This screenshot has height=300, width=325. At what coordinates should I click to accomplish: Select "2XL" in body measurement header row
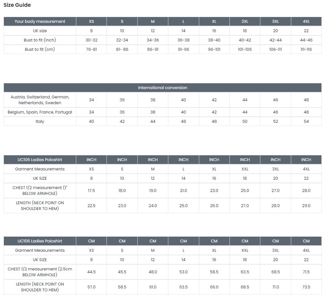(245, 21)
